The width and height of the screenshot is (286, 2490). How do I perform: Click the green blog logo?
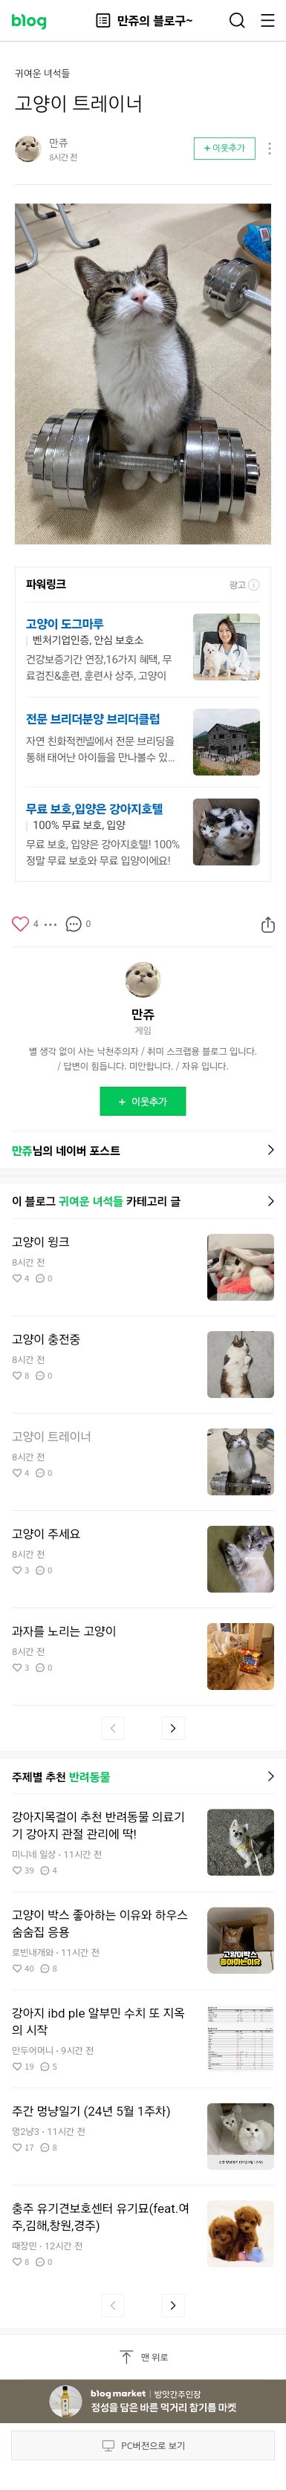29,20
